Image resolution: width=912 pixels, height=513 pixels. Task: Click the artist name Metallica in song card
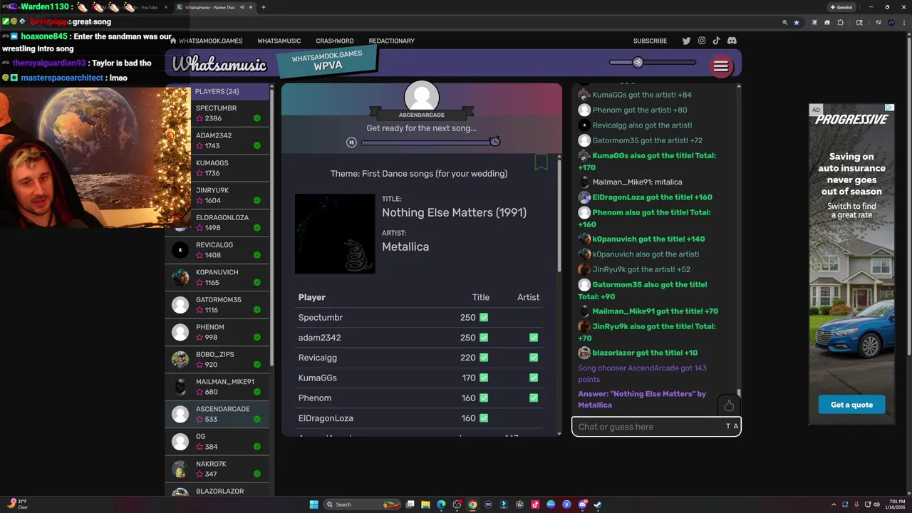pos(405,247)
